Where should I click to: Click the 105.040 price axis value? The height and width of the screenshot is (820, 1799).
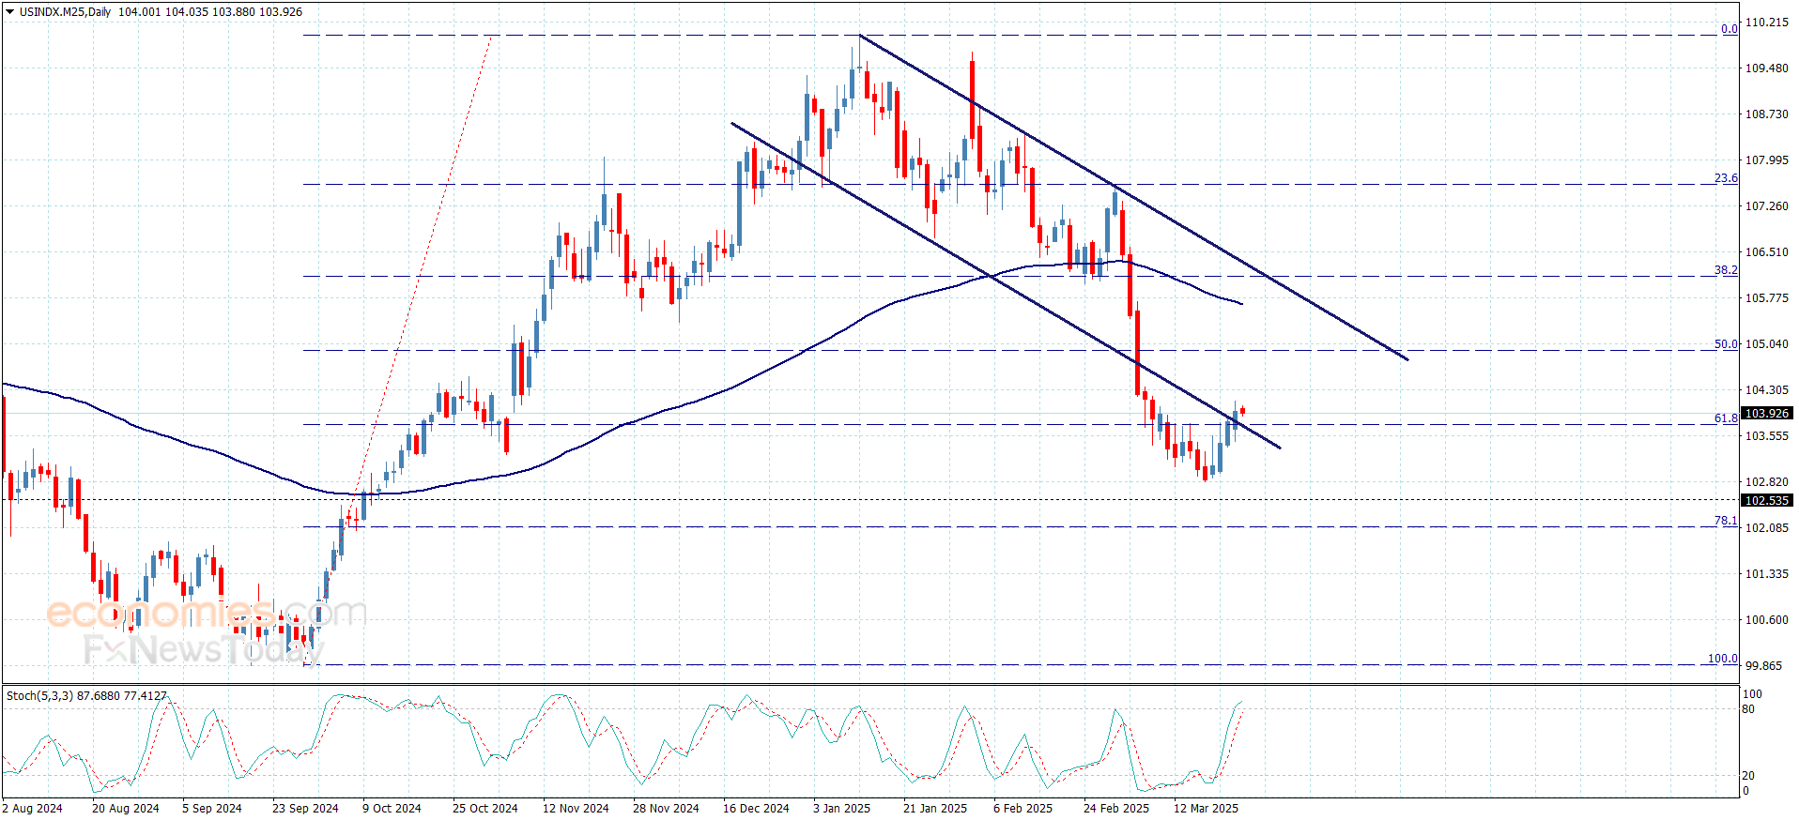1767,344
